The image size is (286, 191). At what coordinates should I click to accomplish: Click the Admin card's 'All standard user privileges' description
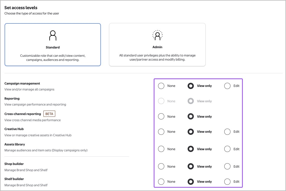[x=157, y=57]
